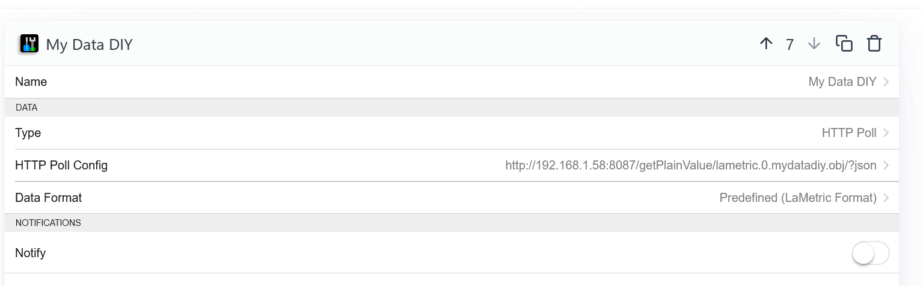Click the HTTP Poll type value
923x286 pixels.
[848, 133]
